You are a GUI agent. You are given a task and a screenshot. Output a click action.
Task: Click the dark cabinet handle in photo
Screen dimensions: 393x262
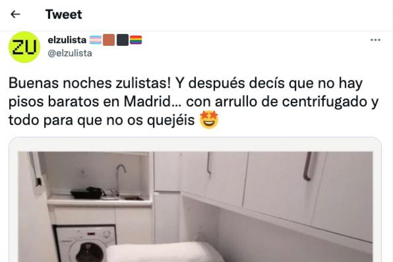point(309,166)
